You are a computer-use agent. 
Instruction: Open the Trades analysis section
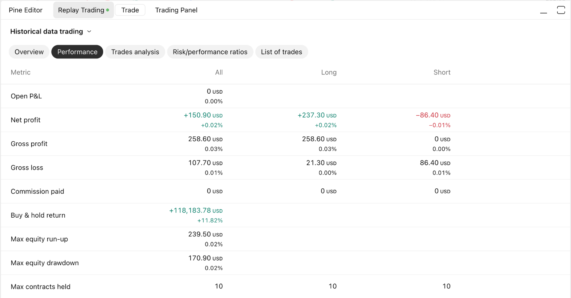click(x=135, y=52)
